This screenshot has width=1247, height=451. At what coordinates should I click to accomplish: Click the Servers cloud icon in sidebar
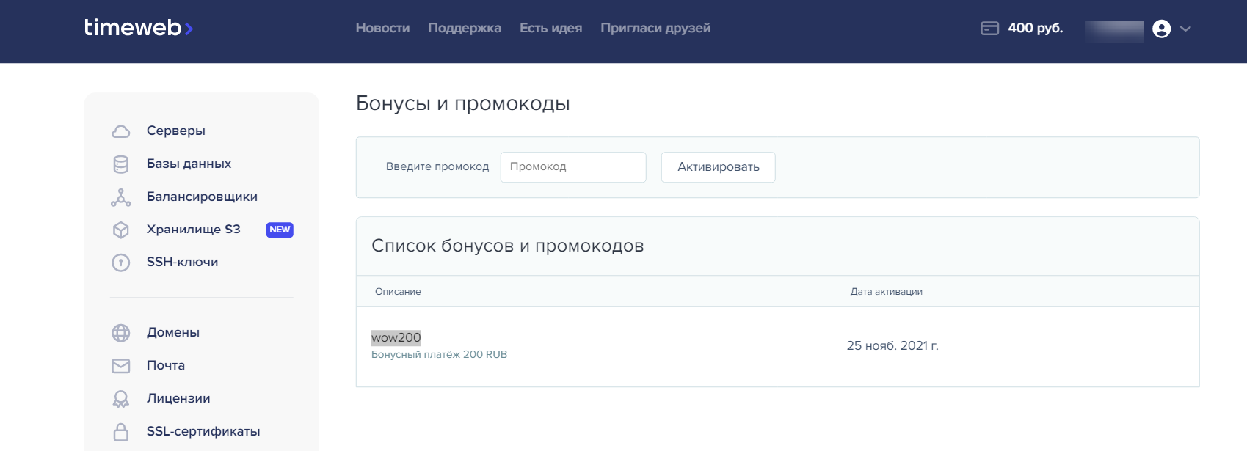coord(121,131)
